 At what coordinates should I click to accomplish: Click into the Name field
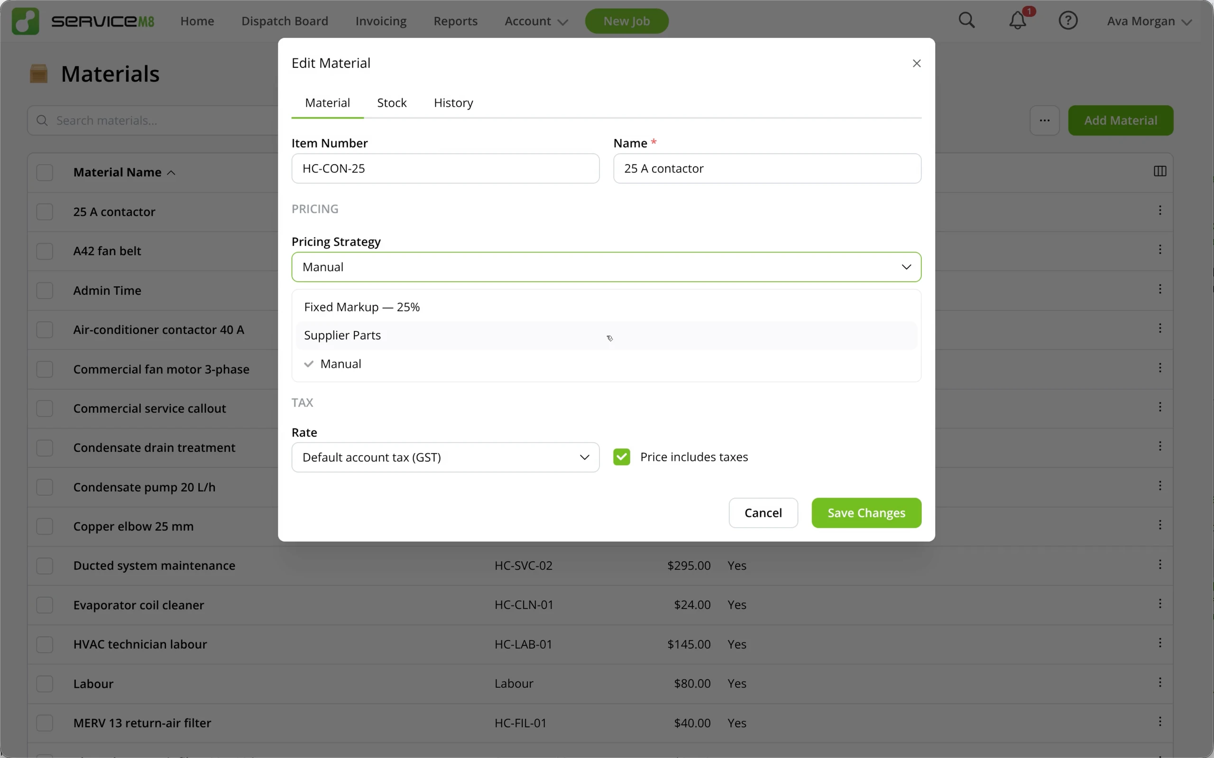pos(767,168)
